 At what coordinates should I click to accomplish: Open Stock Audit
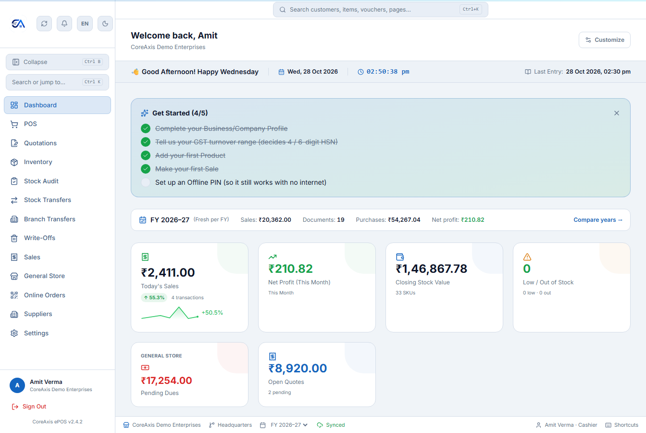(x=57, y=181)
